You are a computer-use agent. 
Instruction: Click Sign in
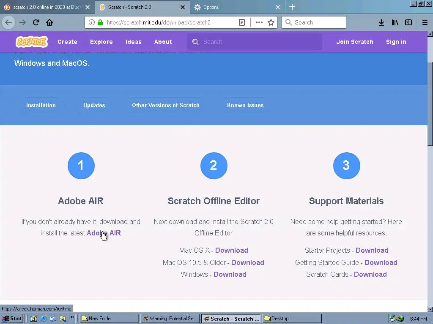396,42
